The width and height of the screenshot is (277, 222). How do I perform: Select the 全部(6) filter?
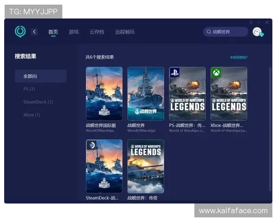click(x=41, y=76)
